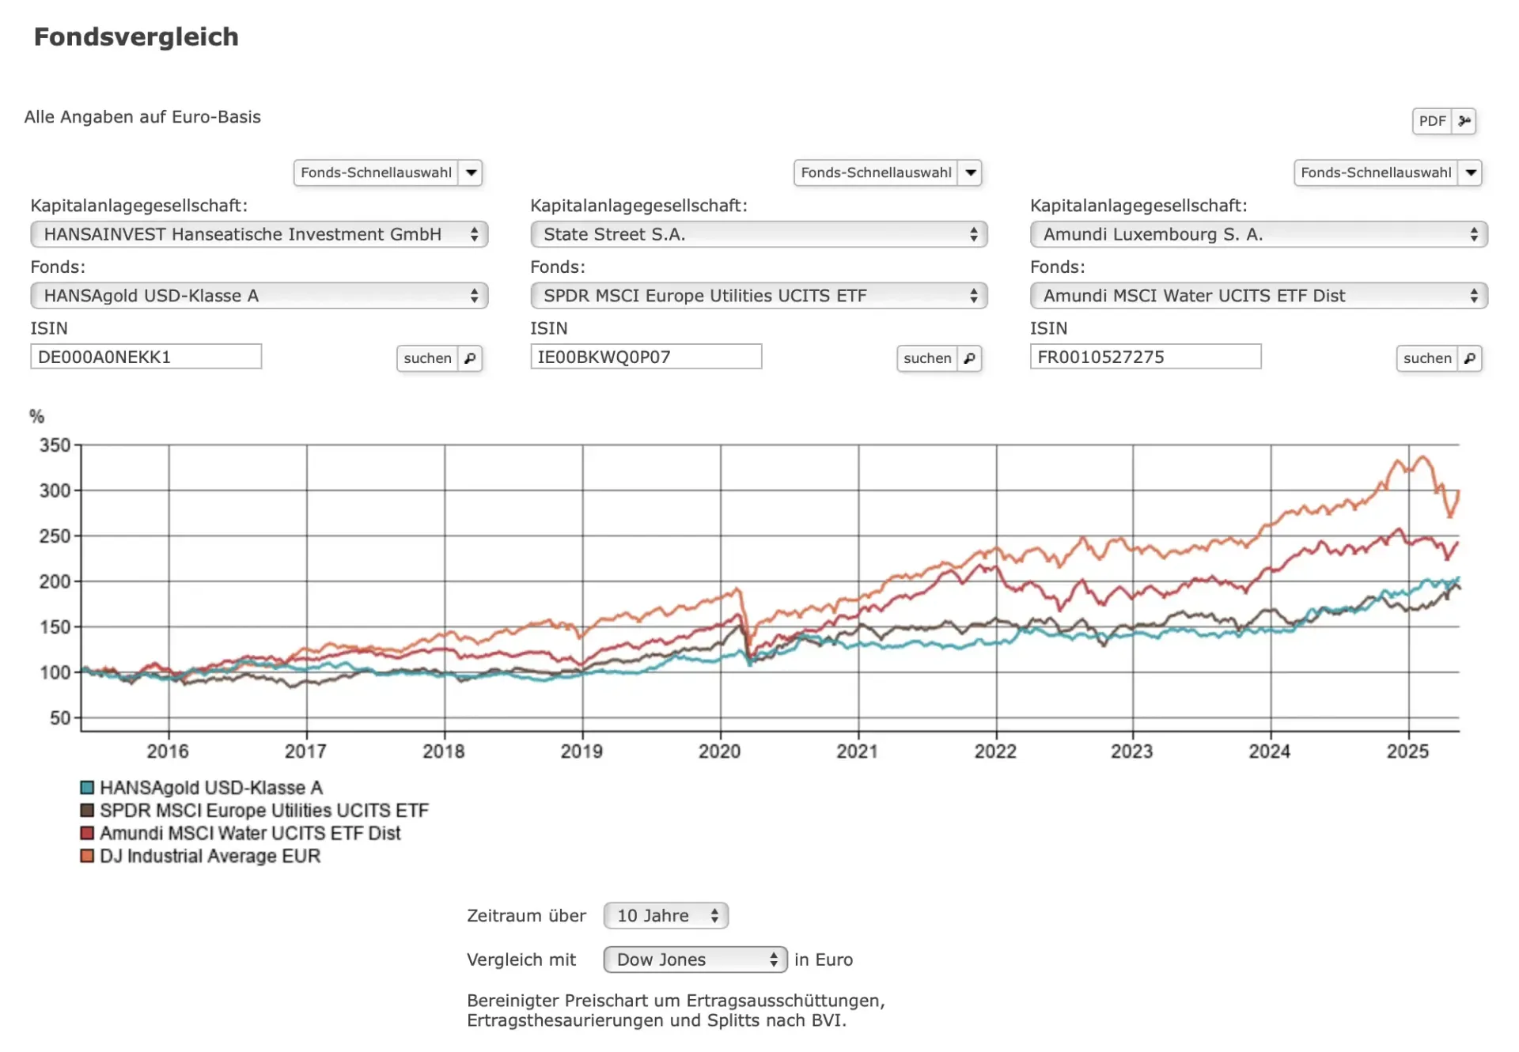
Task: Click the 2025 x-axis year label
Action: click(1407, 751)
